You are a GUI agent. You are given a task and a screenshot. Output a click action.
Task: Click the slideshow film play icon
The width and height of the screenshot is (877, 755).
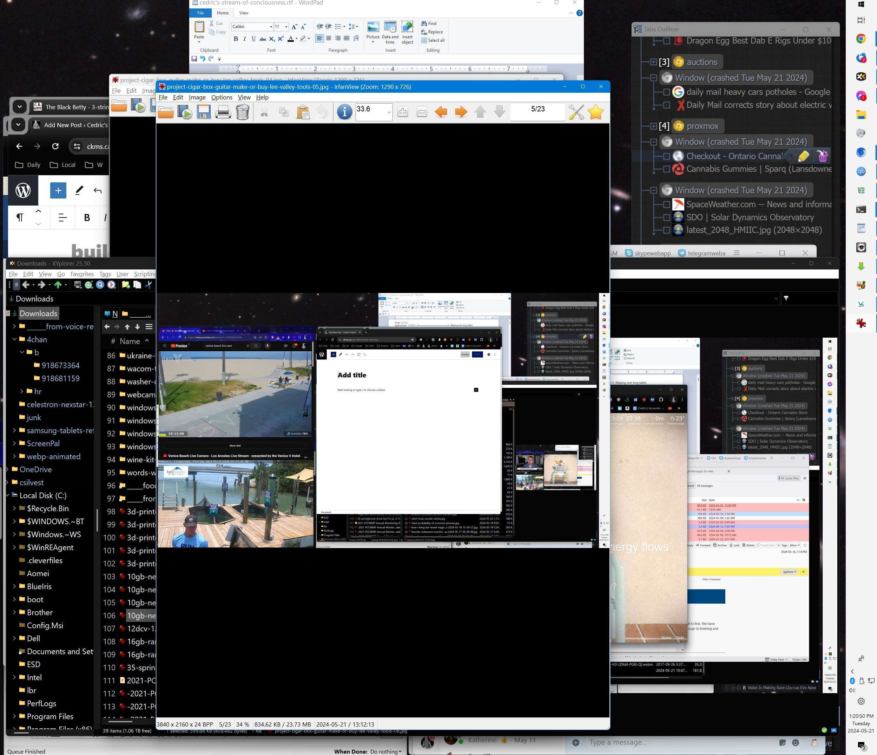tap(185, 112)
